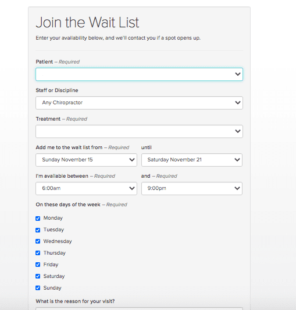Click the chevron arrow beside 9:00pm
The height and width of the screenshot is (310, 296).
coord(237,188)
